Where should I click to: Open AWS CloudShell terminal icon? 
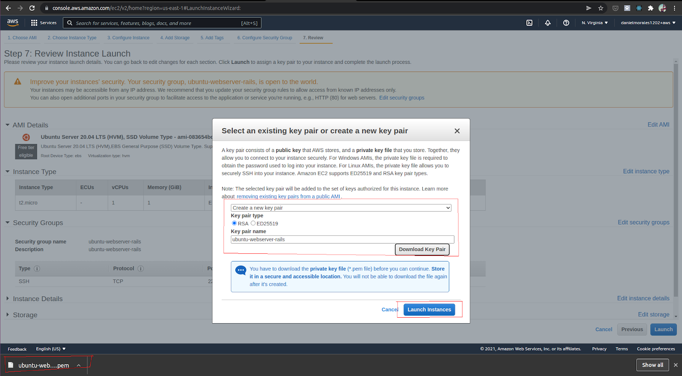click(529, 23)
